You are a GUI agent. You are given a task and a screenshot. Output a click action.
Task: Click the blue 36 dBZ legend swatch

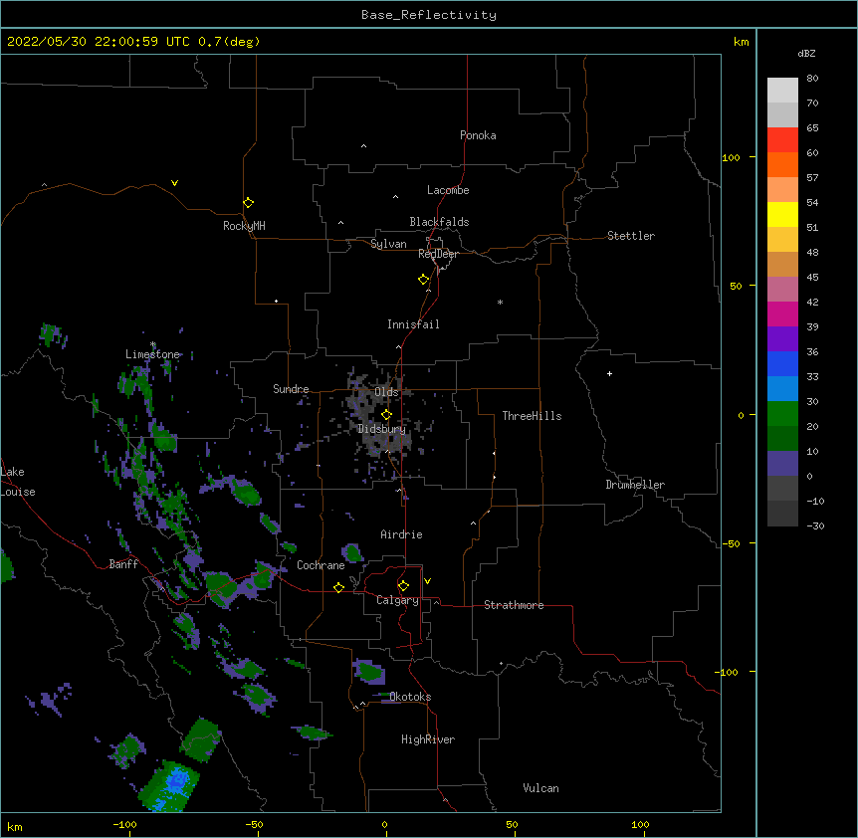782,363
